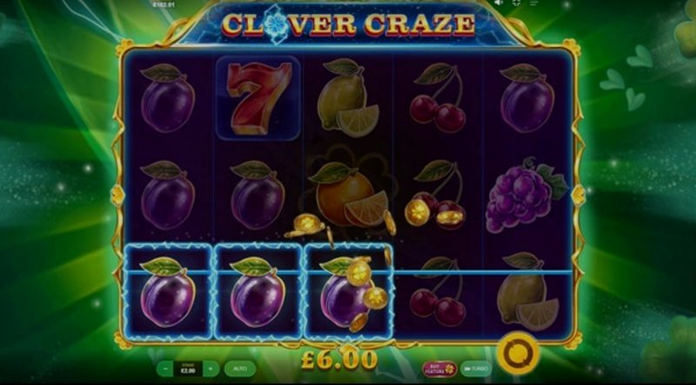Select the top lemon symbol on reel three

[347, 98]
